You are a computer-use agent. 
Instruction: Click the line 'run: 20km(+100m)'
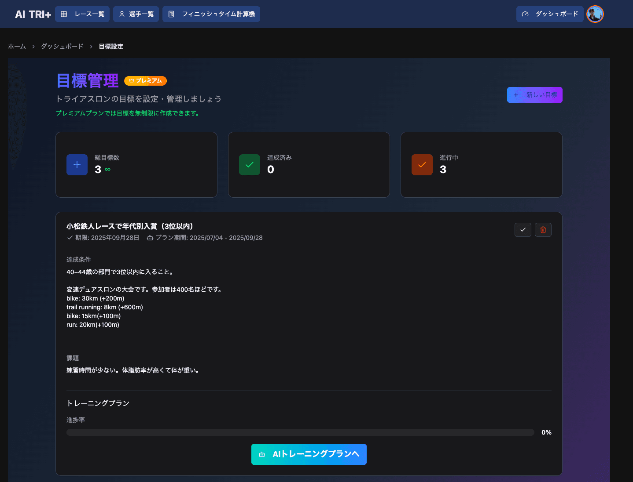point(93,325)
